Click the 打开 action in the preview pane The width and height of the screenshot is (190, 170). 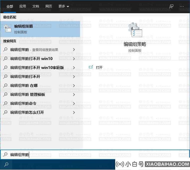pos(99,67)
